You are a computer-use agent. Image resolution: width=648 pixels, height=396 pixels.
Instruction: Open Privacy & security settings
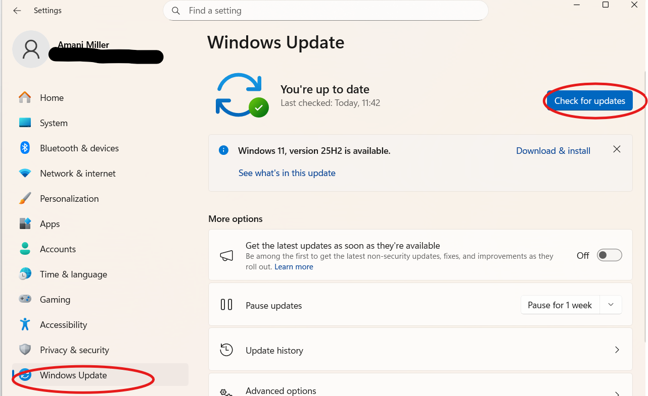coord(100,350)
